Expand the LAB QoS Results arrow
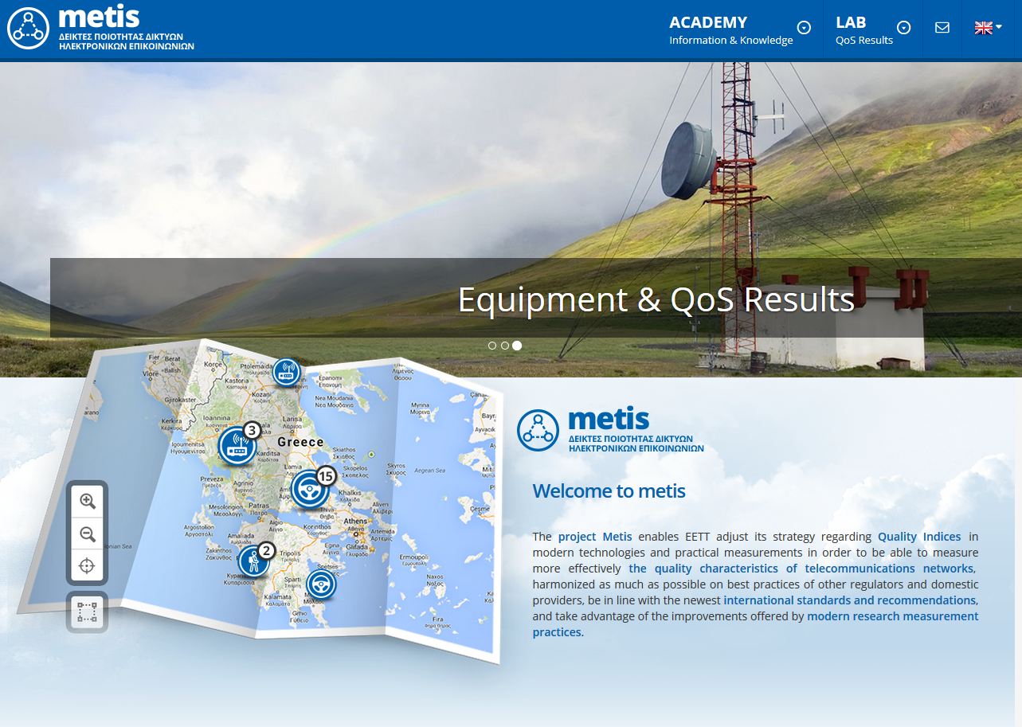The height and width of the screenshot is (727, 1022). click(904, 28)
